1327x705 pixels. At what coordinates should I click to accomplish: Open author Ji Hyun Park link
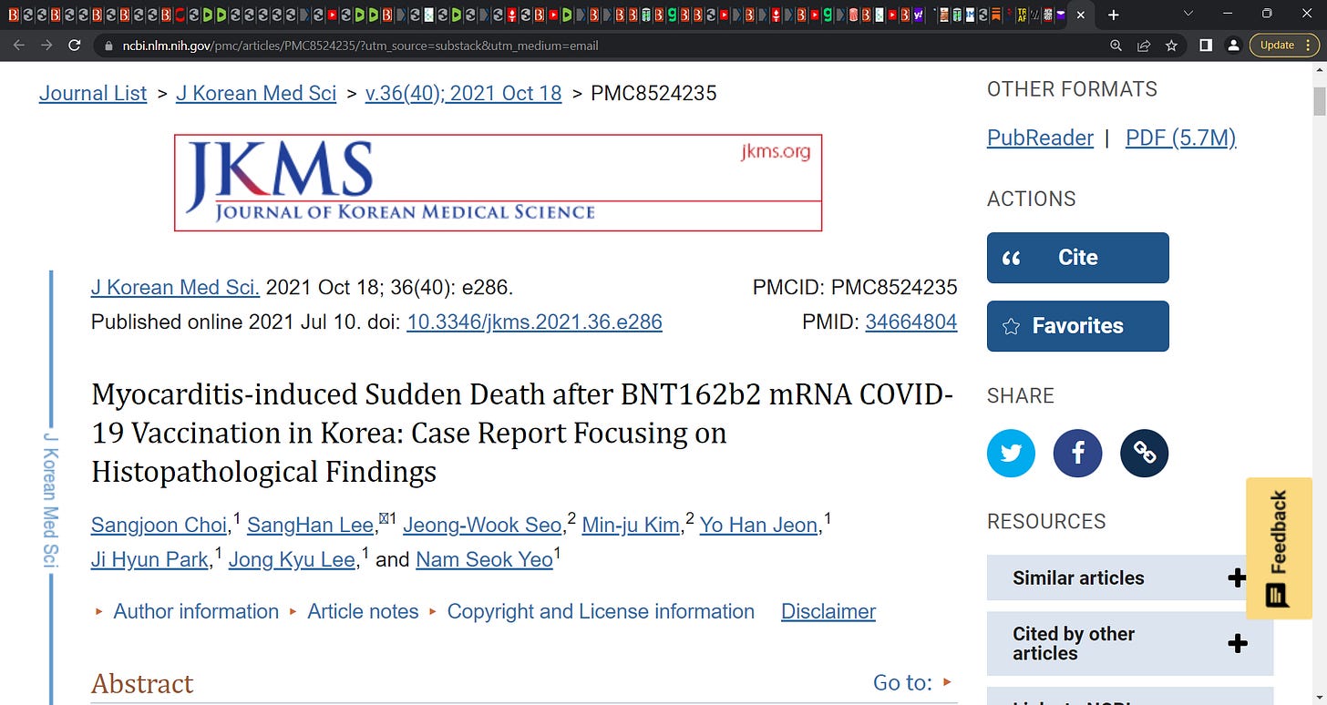pyautogui.click(x=149, y=559)
